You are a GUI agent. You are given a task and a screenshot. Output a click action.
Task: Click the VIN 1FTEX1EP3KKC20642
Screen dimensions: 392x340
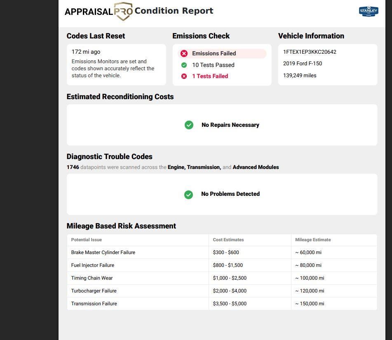[310, 52]
